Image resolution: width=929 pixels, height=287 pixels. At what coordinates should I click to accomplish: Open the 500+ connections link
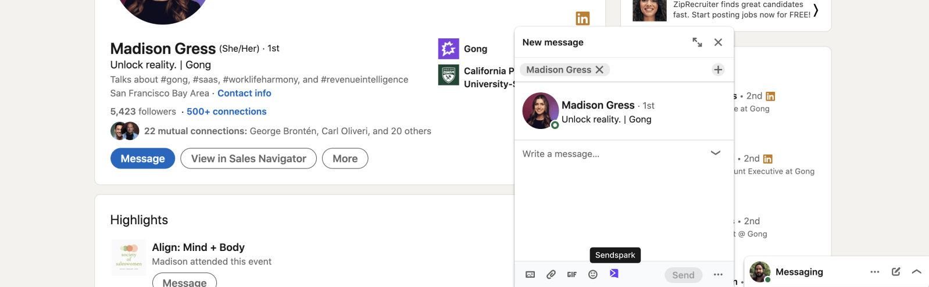click(x=227, y=112)
